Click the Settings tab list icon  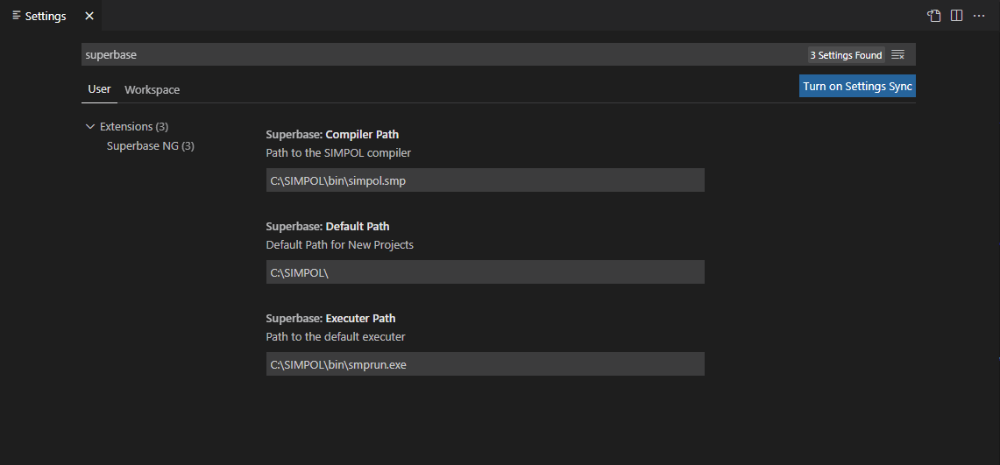click(x=17, y=16)
